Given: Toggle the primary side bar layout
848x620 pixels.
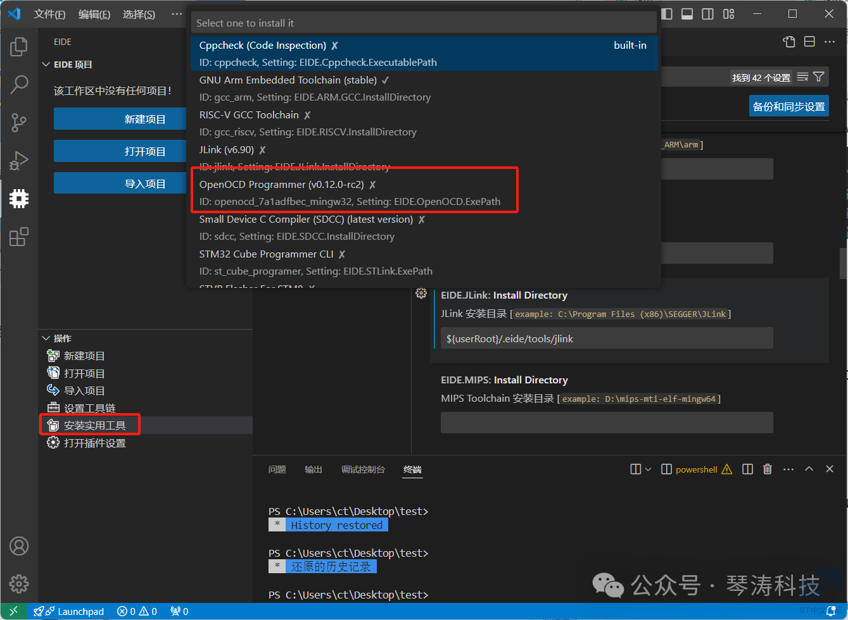Looking at the screenshot, I should click(666, 14).
